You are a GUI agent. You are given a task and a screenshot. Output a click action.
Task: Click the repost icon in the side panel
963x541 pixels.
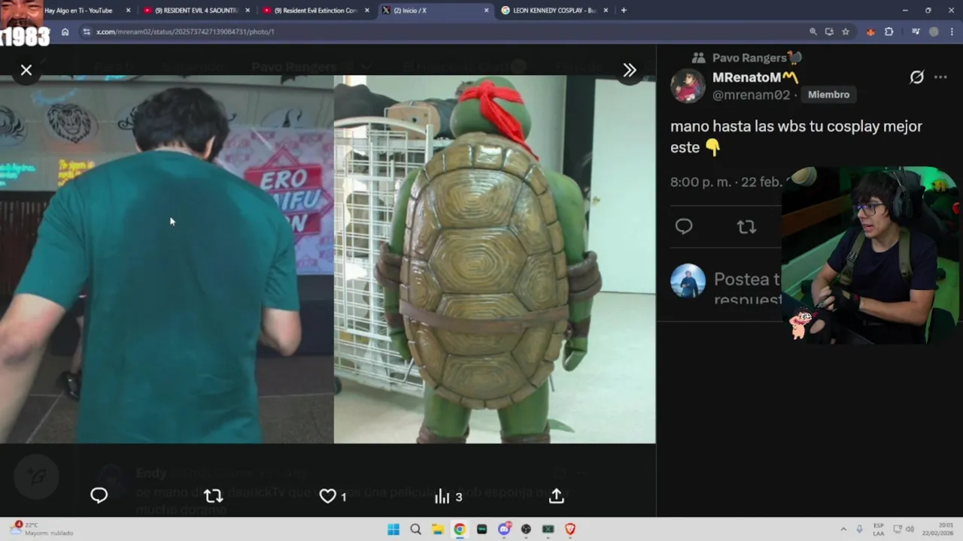coord(746,226)
